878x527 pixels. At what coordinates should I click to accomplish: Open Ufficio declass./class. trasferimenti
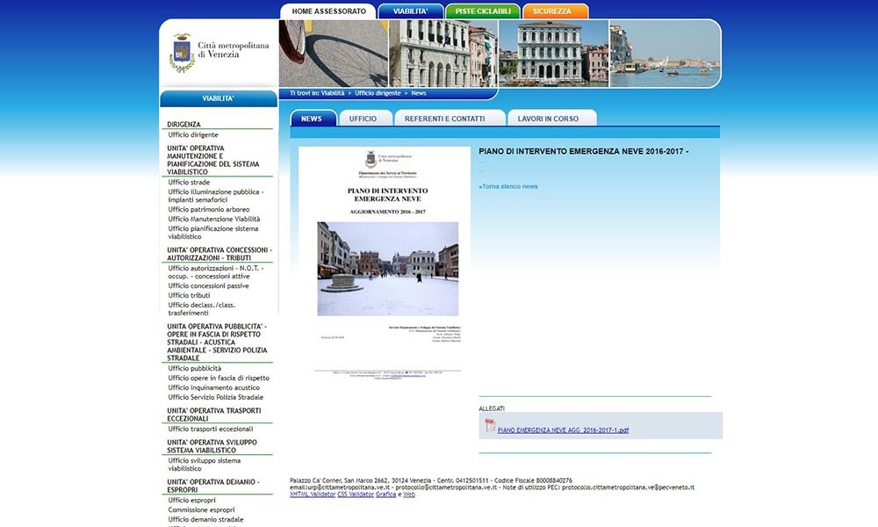click(202, 309)
